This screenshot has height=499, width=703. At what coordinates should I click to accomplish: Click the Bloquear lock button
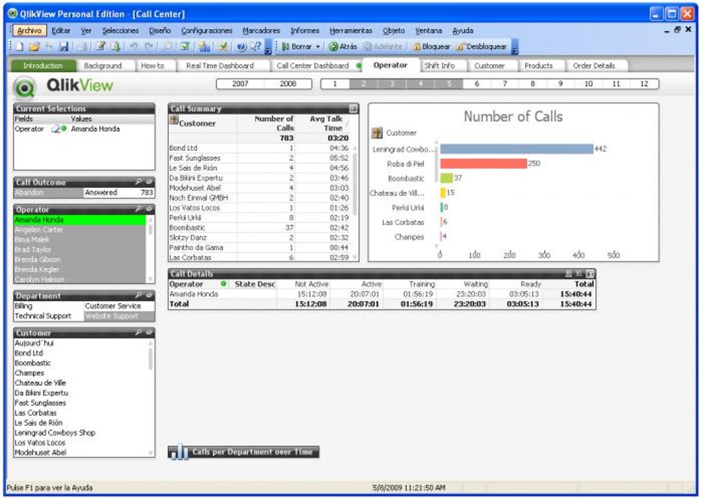[x=431, y=47]
